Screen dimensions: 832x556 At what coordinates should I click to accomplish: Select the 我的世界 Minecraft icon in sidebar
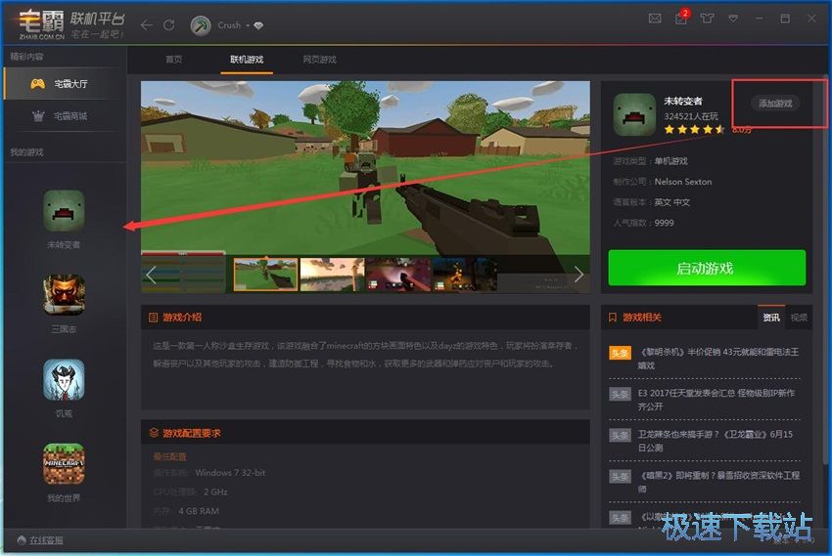[64, 464]
